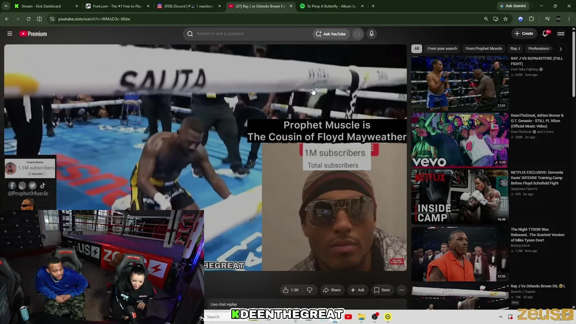Click the blue extension icon in toolbar
Image resolution: width=576 pixels, height=324 pixels.
click(521, 19)
